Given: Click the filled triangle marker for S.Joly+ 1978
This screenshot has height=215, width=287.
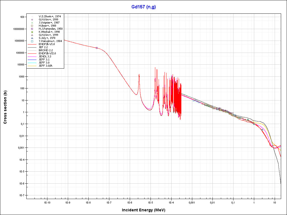Looking at the screenshot, I should click(x=32, y=38).
